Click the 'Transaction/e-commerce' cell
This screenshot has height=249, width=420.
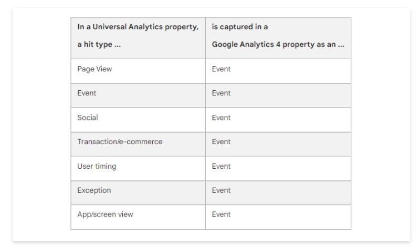[138, 144]
